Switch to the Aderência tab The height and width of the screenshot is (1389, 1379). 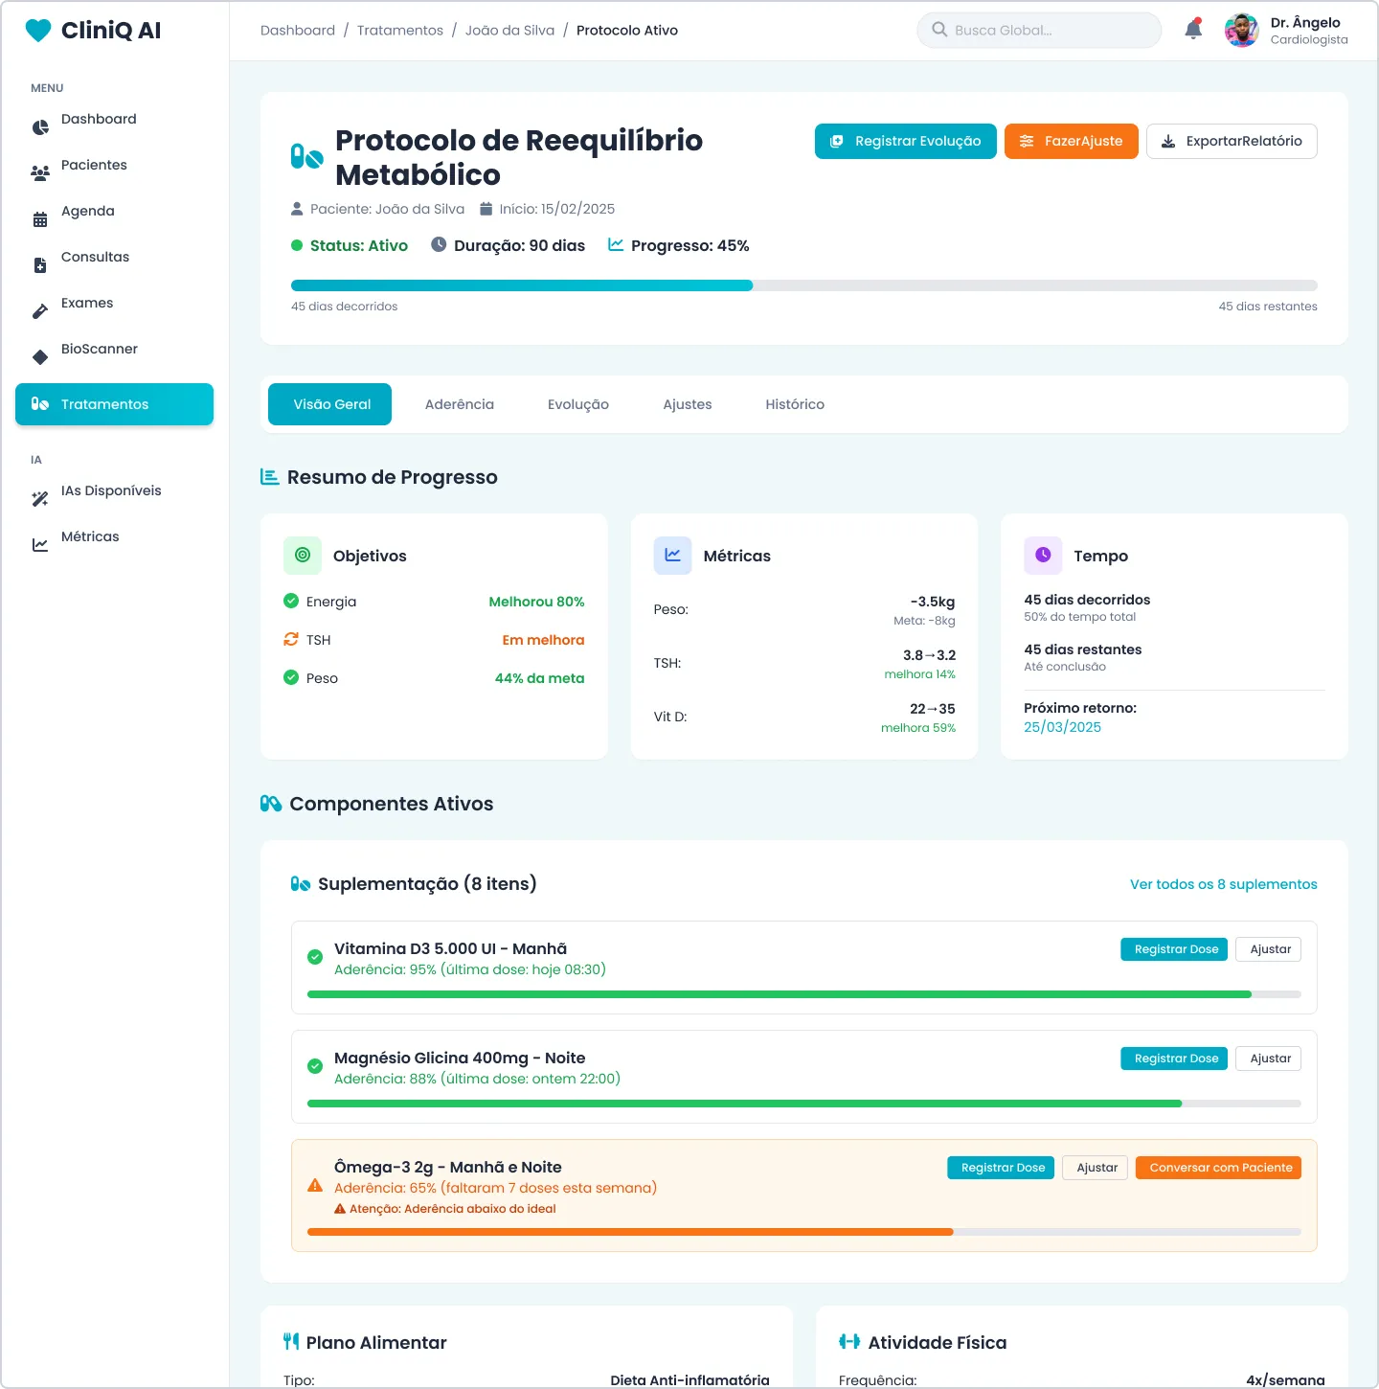click(460, 404)
